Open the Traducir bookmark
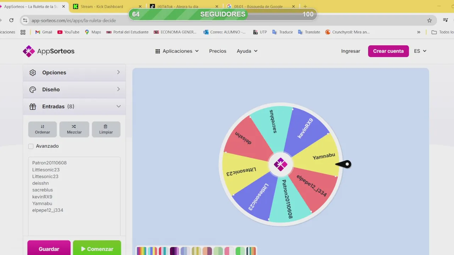The width and height of the screenshot is (454, 255). [282, 32]
